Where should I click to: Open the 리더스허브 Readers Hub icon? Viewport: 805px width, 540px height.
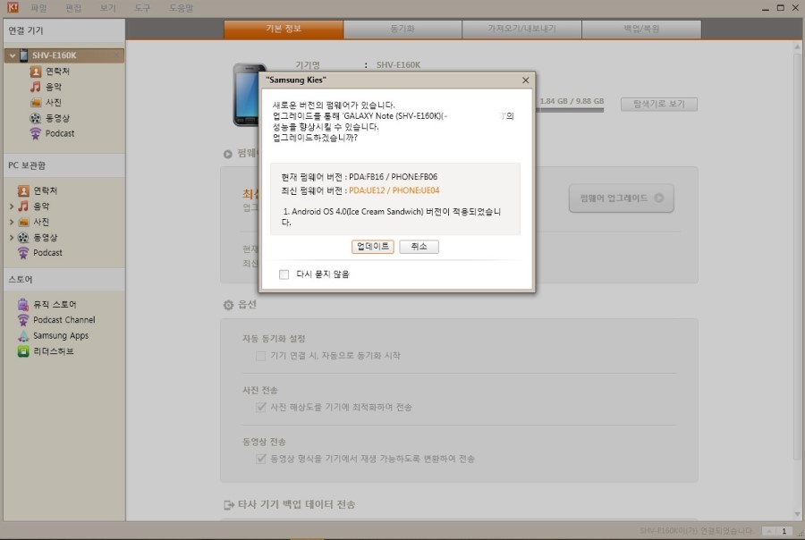23,351
